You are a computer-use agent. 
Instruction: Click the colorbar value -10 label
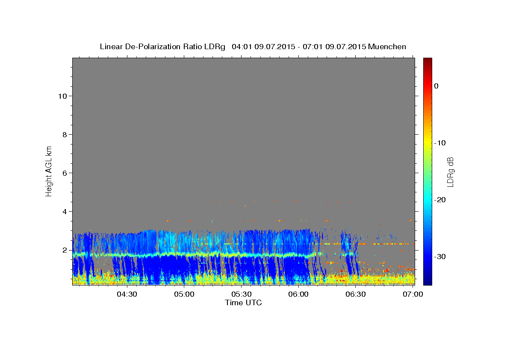click(x=440, y=143)
